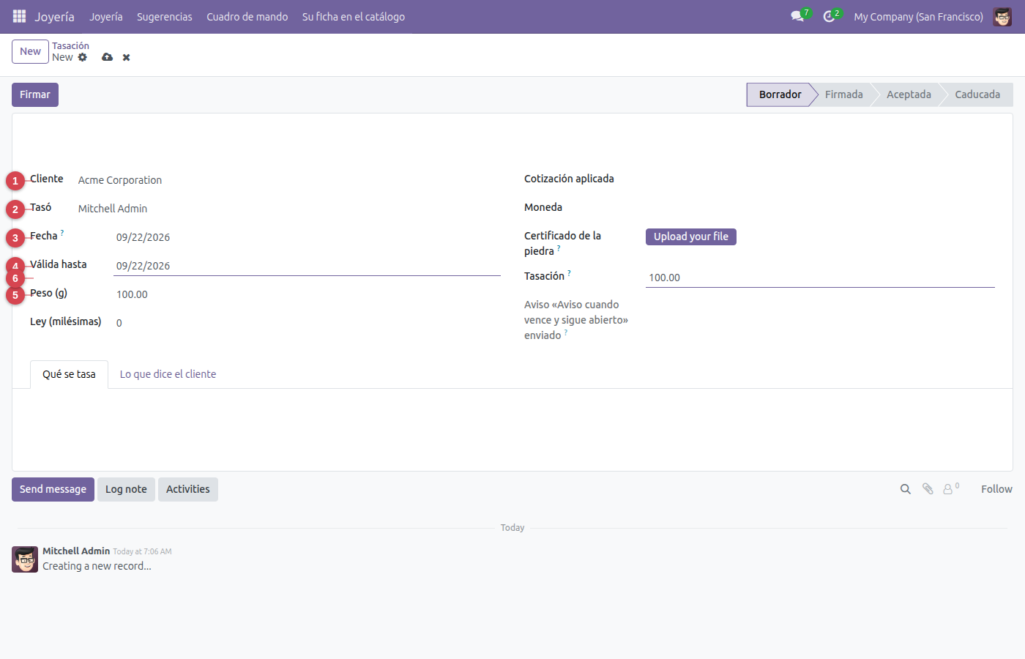Show help tooltip for Fecha
The image size is (1025, 659).
click(62, 233)
